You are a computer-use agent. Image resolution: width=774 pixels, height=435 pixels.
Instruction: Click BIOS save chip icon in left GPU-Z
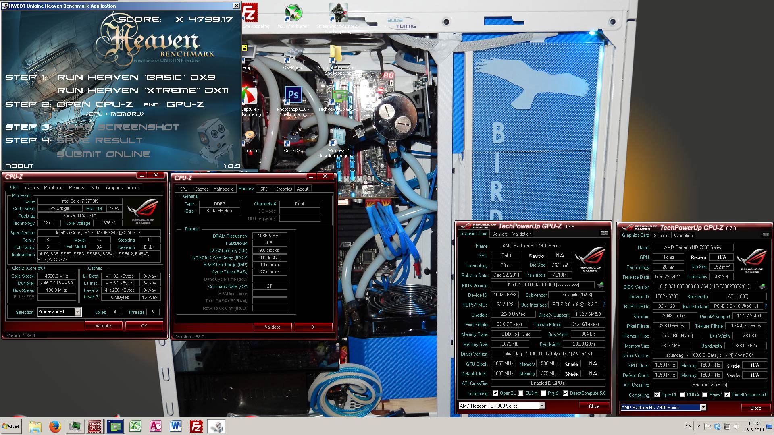[601, 285]
